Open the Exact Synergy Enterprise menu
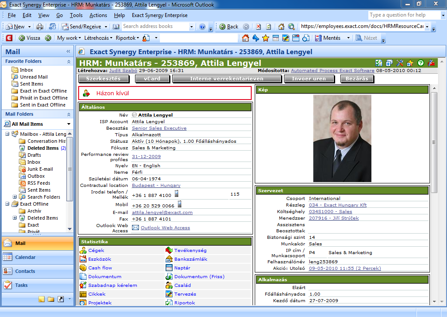 tap(159, 15)
